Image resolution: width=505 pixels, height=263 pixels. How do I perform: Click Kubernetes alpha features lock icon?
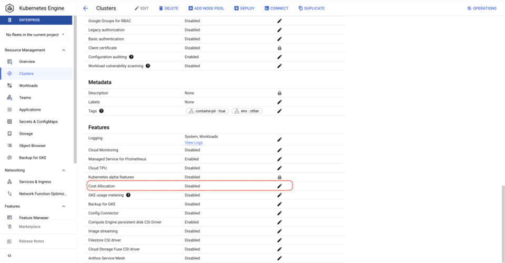[x=279, y=177]
